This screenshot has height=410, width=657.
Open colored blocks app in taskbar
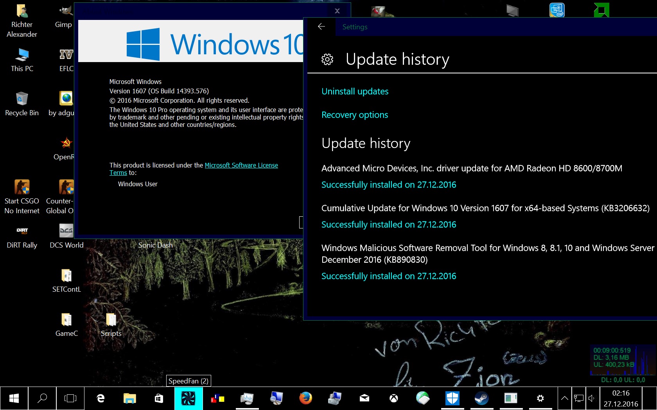[x=218, y=398]
